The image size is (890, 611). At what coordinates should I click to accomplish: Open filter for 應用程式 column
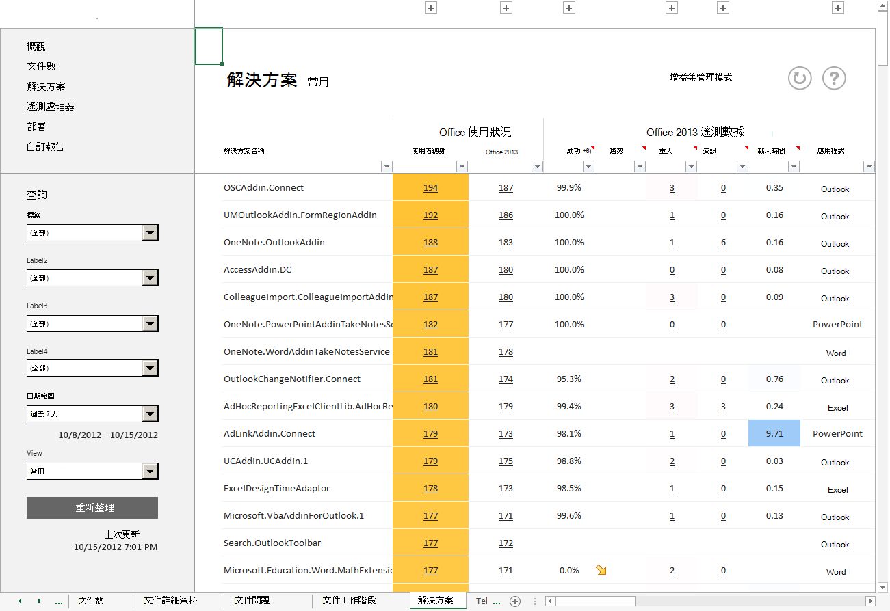pos(869,166)
